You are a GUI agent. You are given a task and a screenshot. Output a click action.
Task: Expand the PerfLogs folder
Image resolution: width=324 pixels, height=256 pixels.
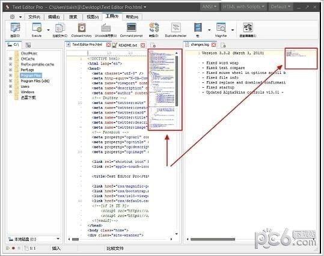[x=11, y=70]
